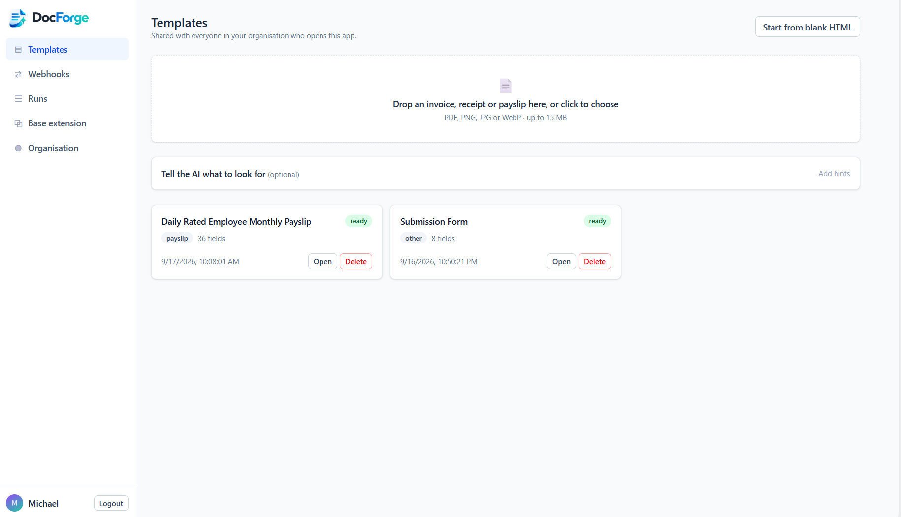Click the Submission Form title

[x=434, y=222]
